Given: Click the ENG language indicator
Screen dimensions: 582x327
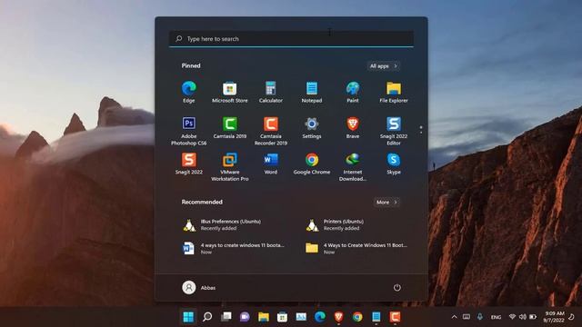Looking at the screenshot, I should click(496, 317).
